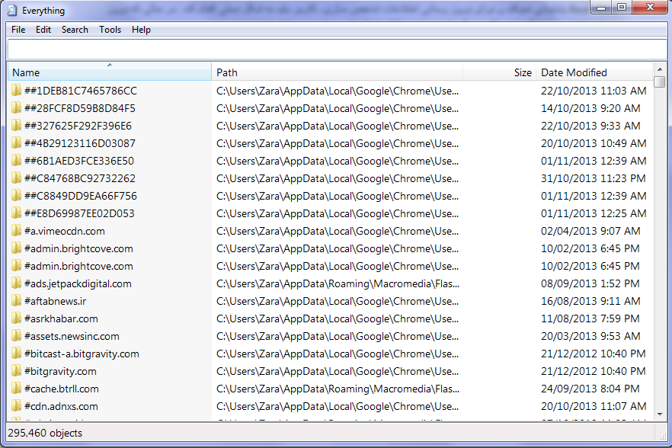Click folder icon of #bitcast-a.bitgravity.com

[x=16, y=354]
